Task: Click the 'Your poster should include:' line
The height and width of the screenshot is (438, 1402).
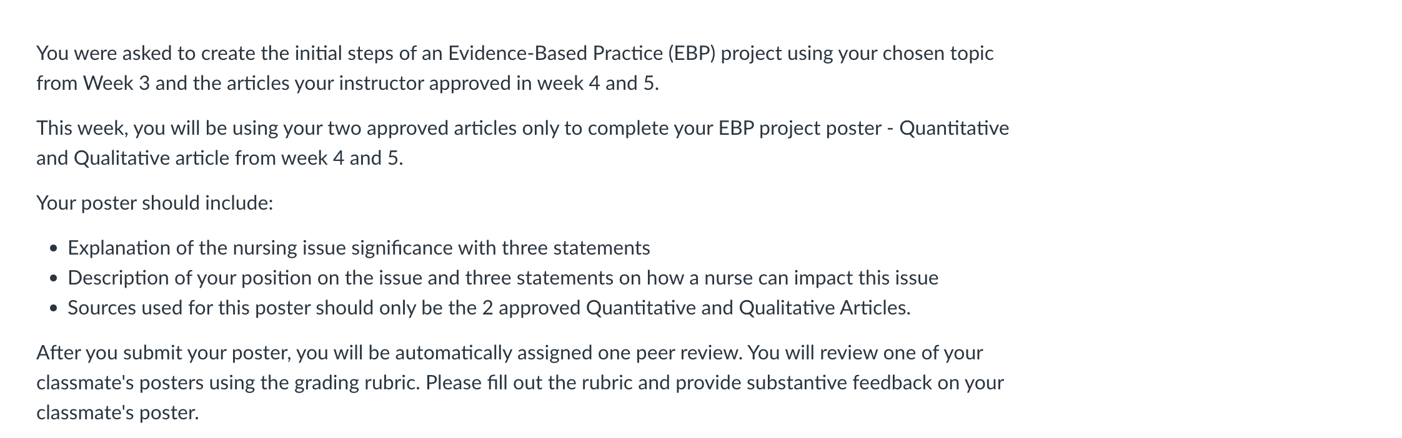Action: click(155, 203)
